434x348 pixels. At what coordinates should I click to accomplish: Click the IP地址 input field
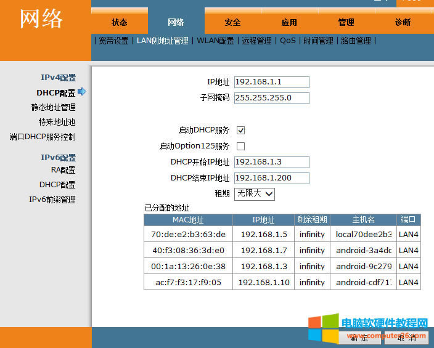pyautogui.click(x=271, y=83)
